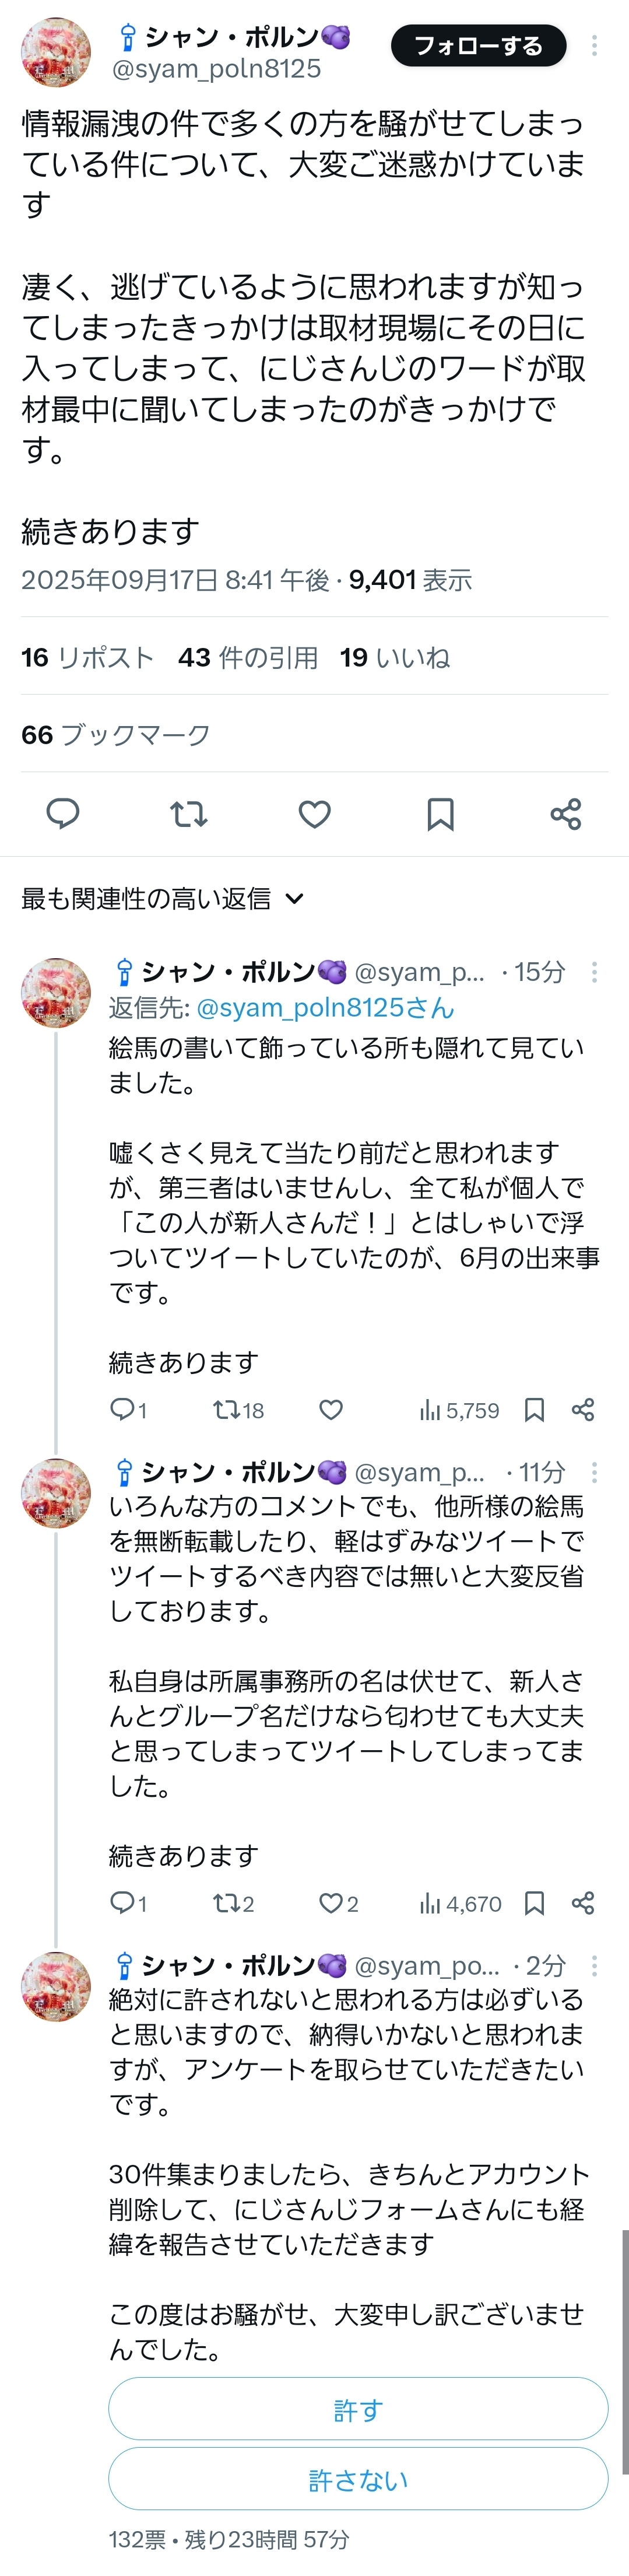Reply to the main post
The height and width of the screenshot is (2576, 629).
point(63,814)
